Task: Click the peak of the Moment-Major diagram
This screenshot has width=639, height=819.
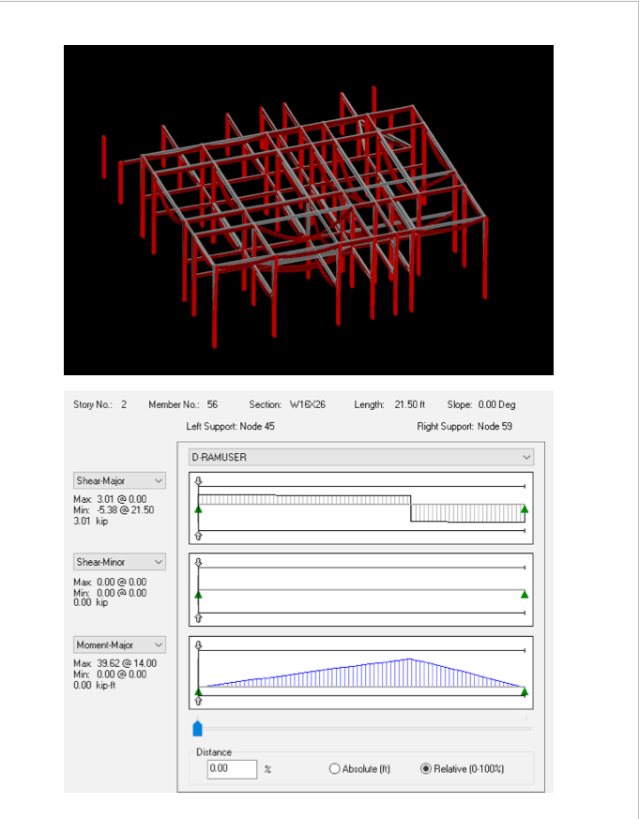Action: point(409,660)
